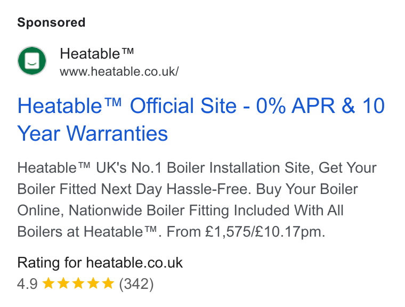The width and height of the screenshot is (405, 307).
Task: Click the white smiley face inside the logo
Action: [x=32, y=61]
